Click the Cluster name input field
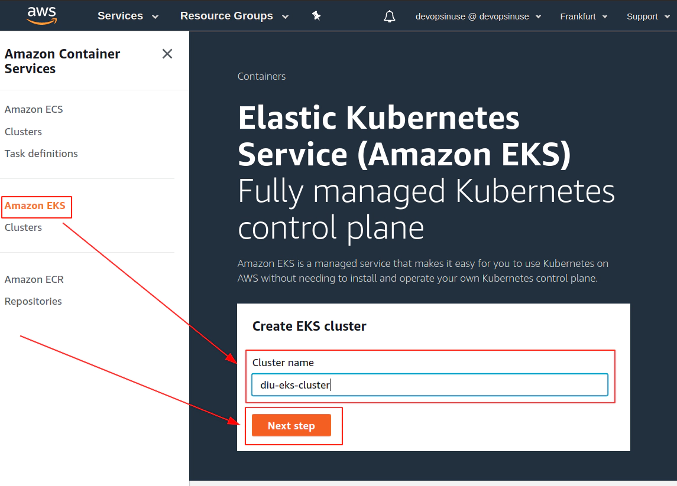The width and height of the screenshot is (677, 486). (430, 384)
